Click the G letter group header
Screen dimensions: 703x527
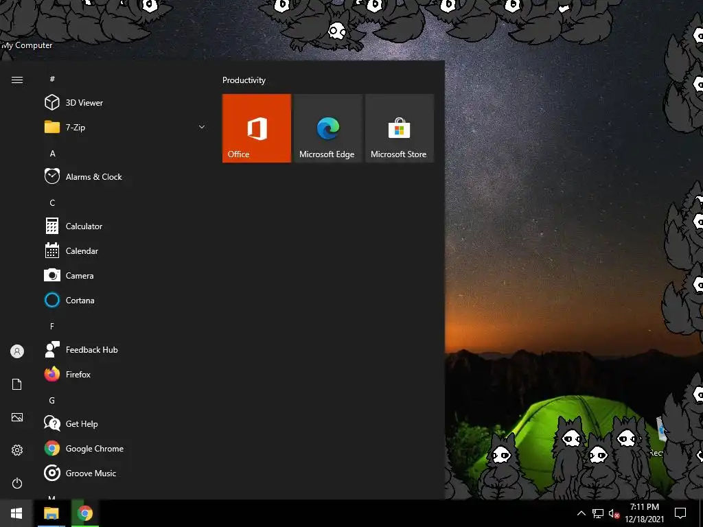click(52, 401)
